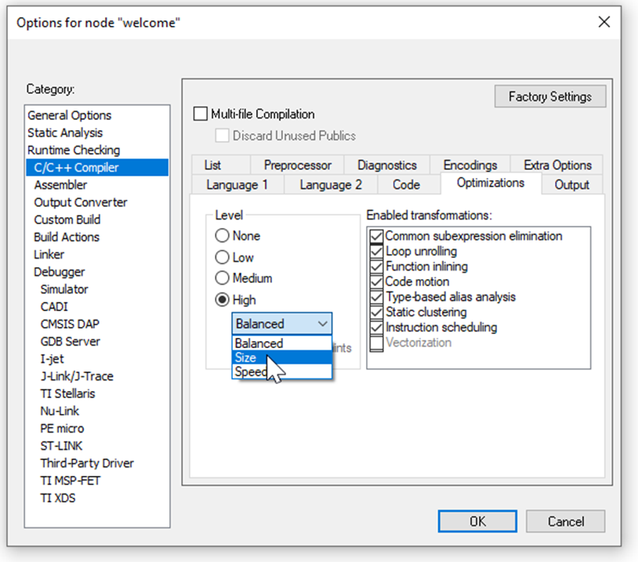Enable the Multi-file Compilation checkbox
Screen dimensions: 638x562
201,114
